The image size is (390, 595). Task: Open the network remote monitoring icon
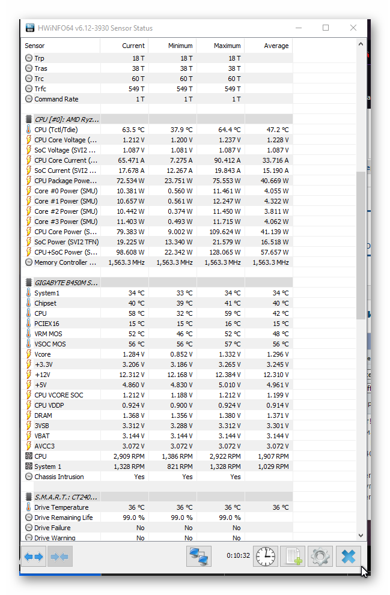coord(199,557)
